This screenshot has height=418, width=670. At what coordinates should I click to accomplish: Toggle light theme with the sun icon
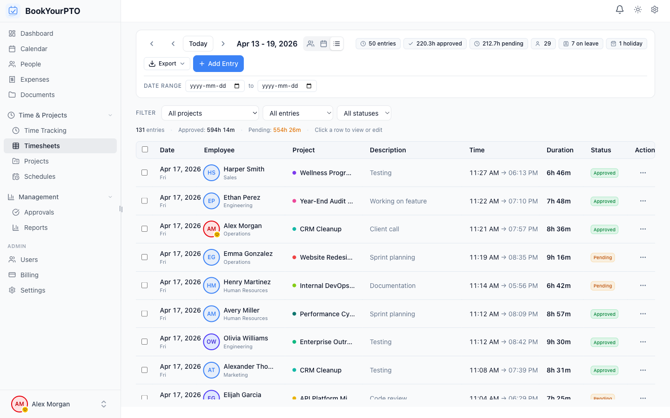click(637, 9)
